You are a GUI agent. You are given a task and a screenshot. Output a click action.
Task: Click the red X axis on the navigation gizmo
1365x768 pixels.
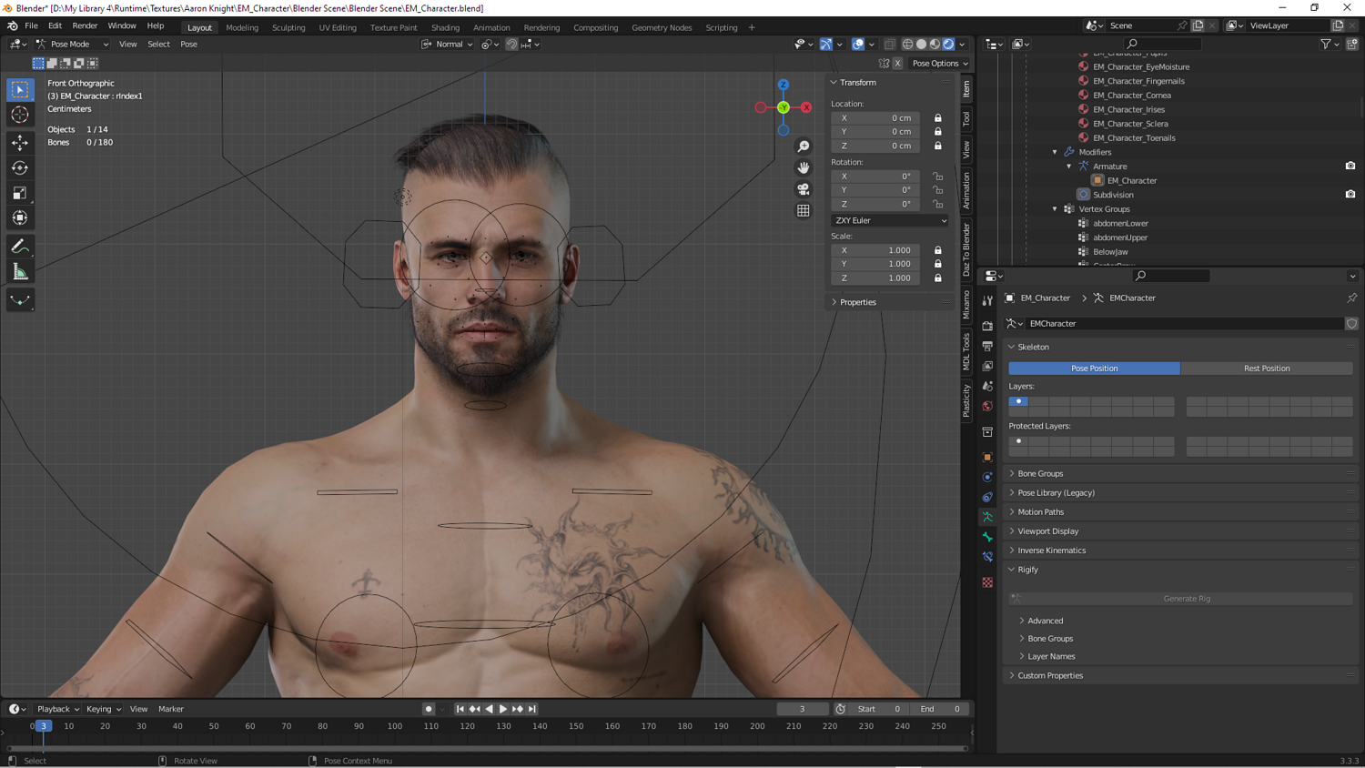(806, 107)
